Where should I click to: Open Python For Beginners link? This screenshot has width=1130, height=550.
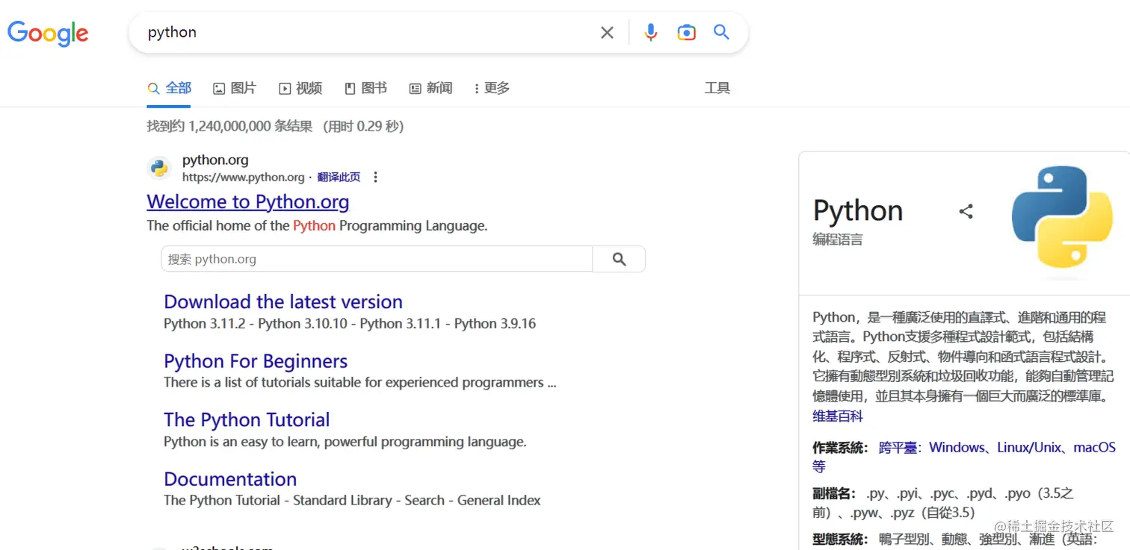(256, 361)
